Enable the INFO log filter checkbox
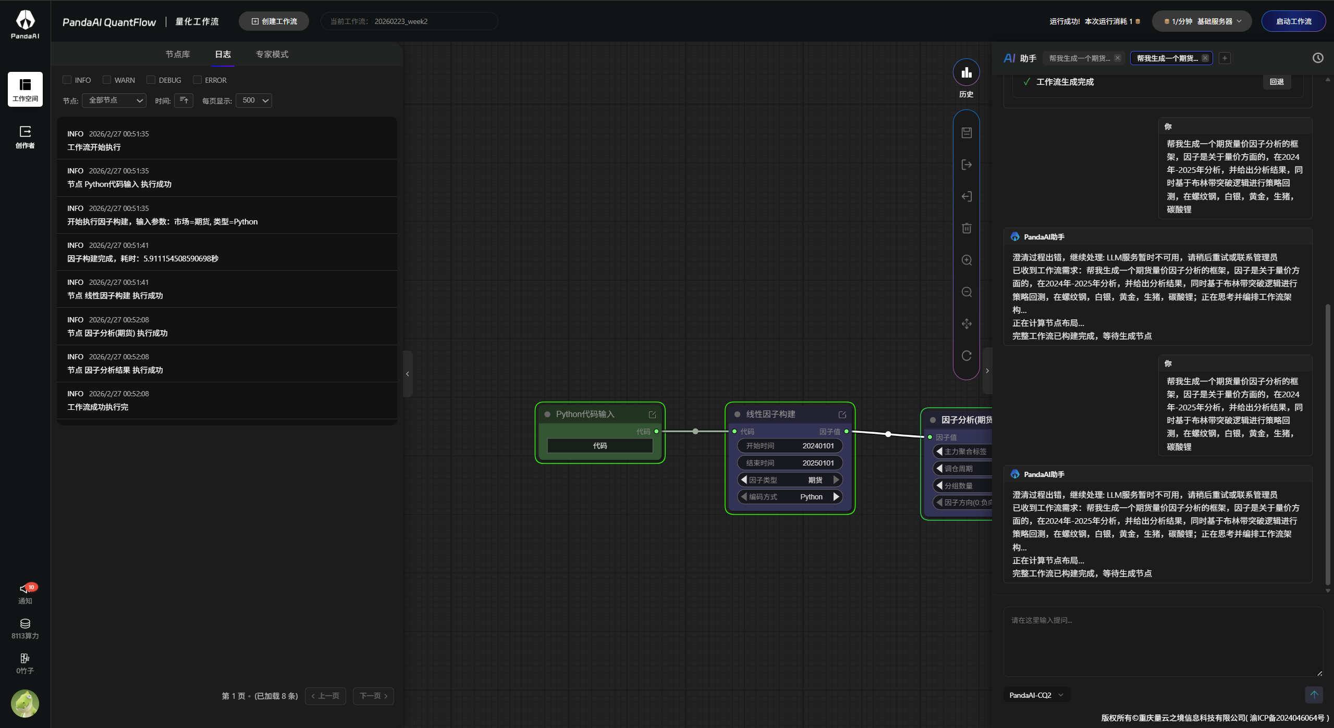The image size is (1334, 728). click(x=67, y=80)
